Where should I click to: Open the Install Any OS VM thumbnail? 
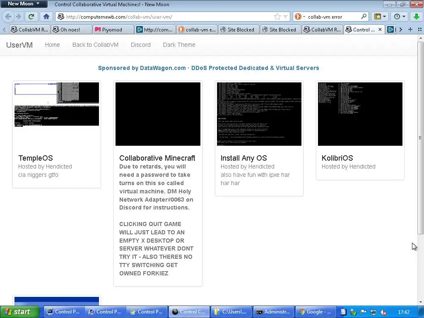point(259,114)
